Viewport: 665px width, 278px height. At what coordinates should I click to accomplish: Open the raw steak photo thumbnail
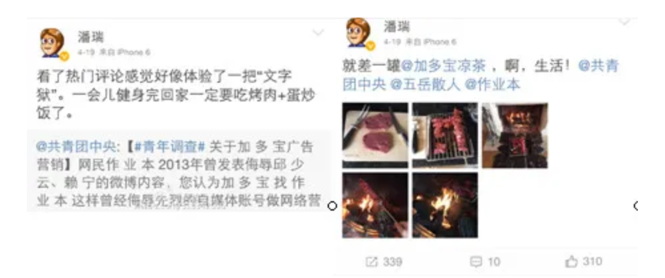point(375,135)
